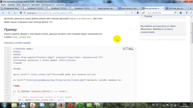This screenshot has height=108, width=193.
Task: Bookmark page with the star icon
Action: (x=126, y=13)
